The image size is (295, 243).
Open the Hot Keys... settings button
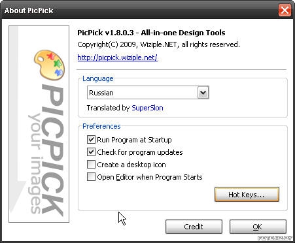[247, 195]
